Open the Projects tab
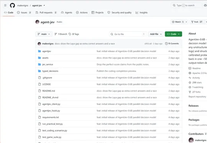The height and width of the screenshot is (143, 207). click(x=97, y=13)
